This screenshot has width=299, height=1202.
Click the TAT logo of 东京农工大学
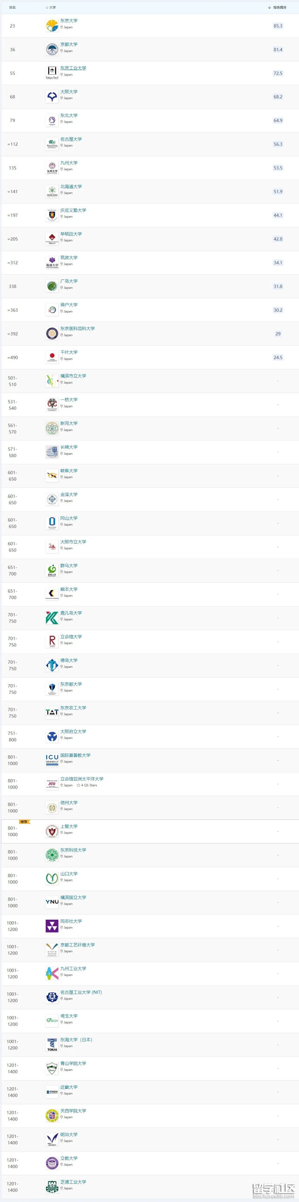pyautogui.click(x=52, y=712)
